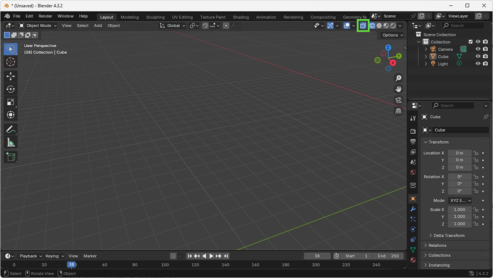Open the Object Constraints tab
The image size is (493, 278).
click(x=413, y=239)
